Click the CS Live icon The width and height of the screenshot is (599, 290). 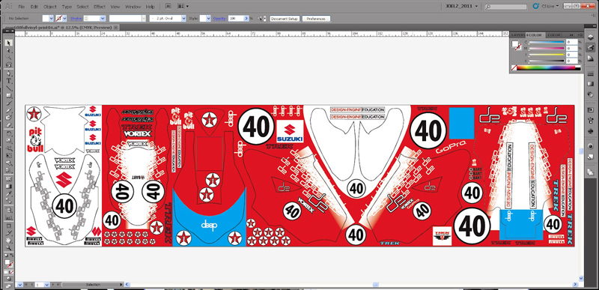tap(536, 6)
